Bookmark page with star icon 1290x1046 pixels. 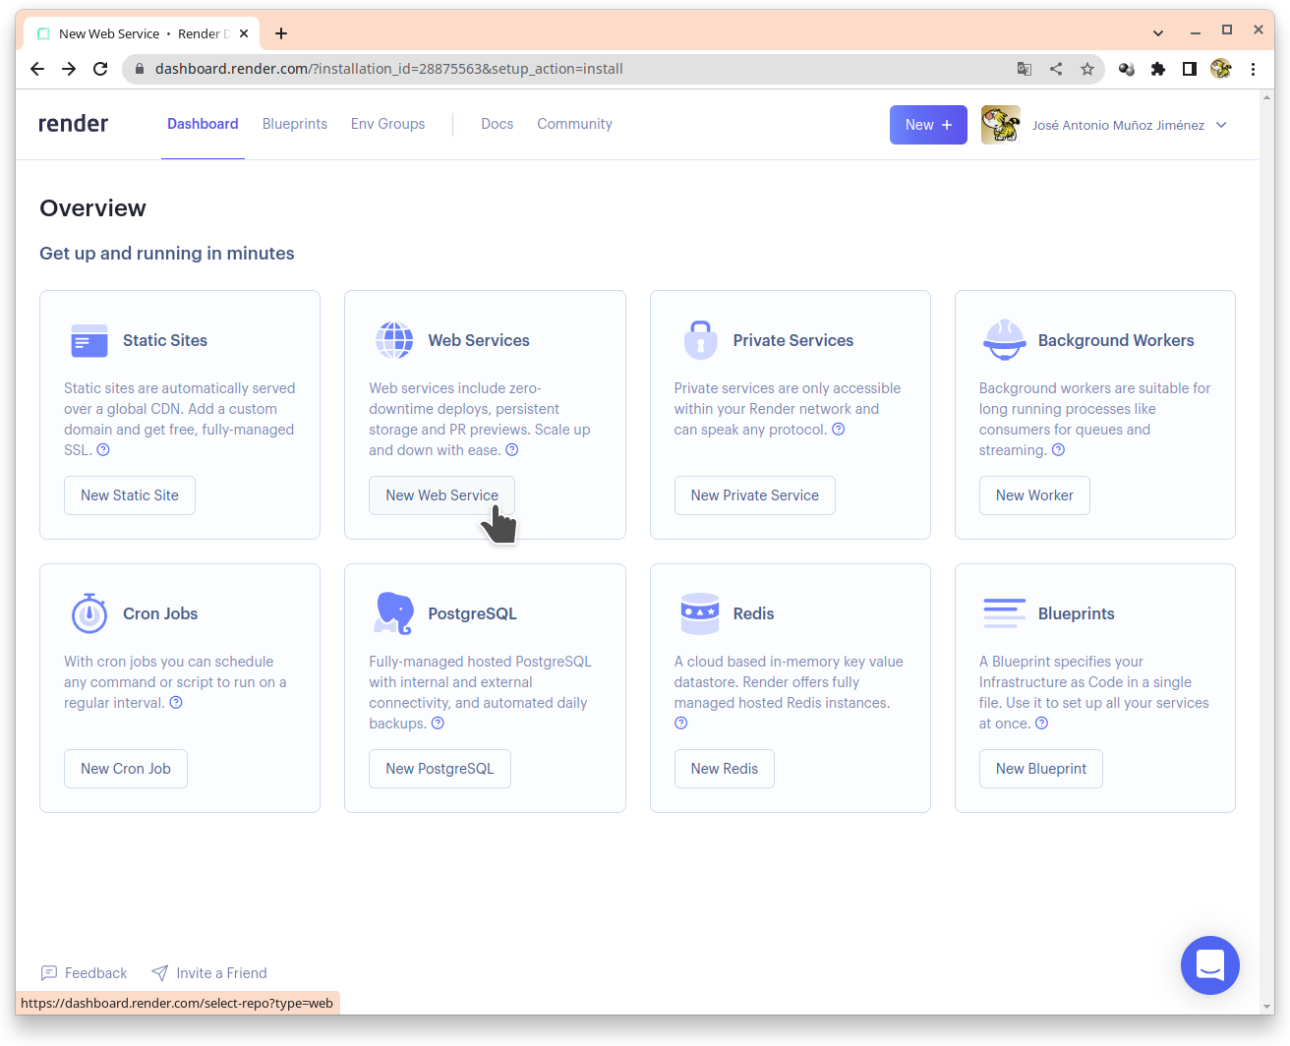(x=1087, y=69)
